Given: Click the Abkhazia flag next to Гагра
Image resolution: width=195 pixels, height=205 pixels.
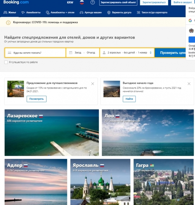Looking at the screenshot, I should pos(152,166).
